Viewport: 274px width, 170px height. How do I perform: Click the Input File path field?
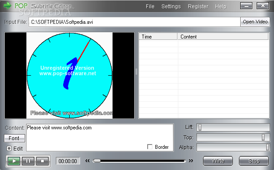[135, 22]
